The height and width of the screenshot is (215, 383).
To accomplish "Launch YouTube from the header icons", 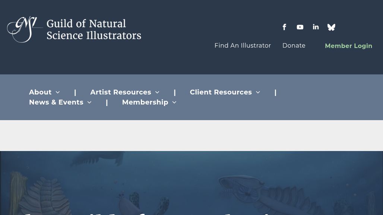I will coord(300,27).
